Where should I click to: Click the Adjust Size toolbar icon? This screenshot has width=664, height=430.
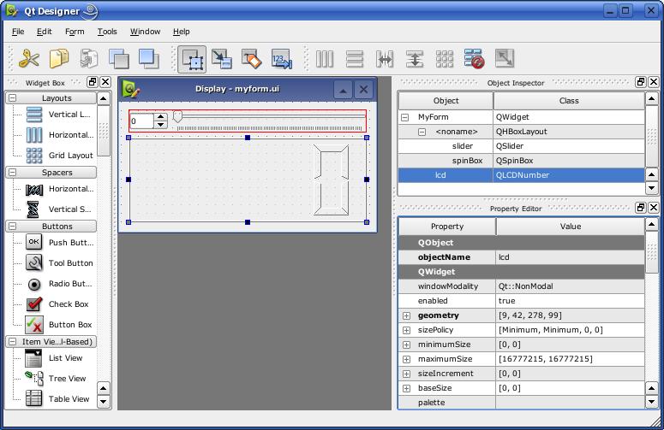(505, 59)
